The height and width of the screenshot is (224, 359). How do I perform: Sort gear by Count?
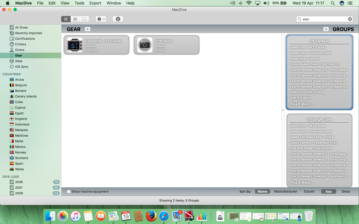pyautogui.click(x=309, y=192)
